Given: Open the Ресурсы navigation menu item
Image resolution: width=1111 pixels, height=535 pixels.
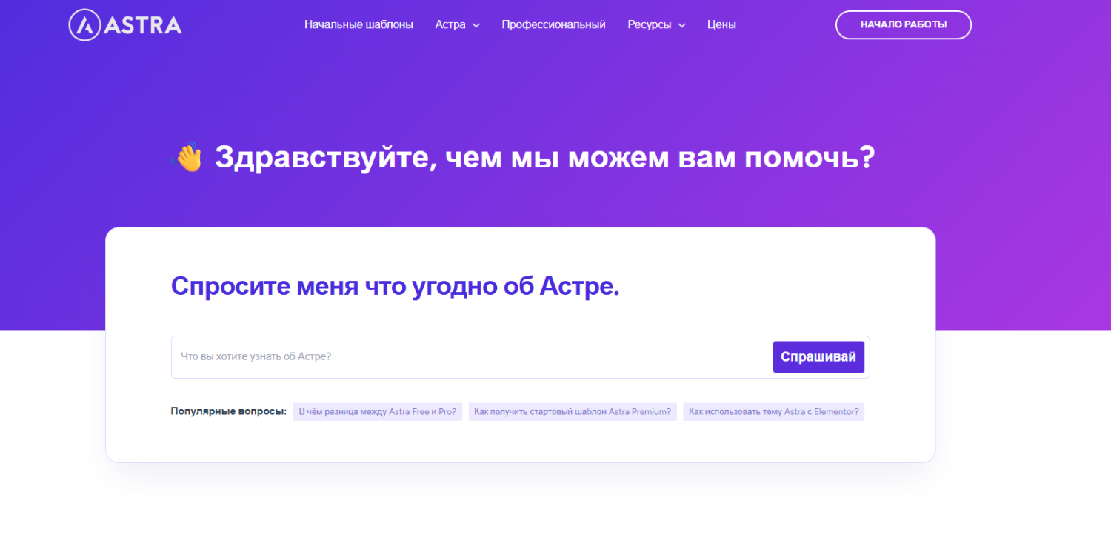Looking at the screenshot, I should pyautogui.click(x=649, y=24).
